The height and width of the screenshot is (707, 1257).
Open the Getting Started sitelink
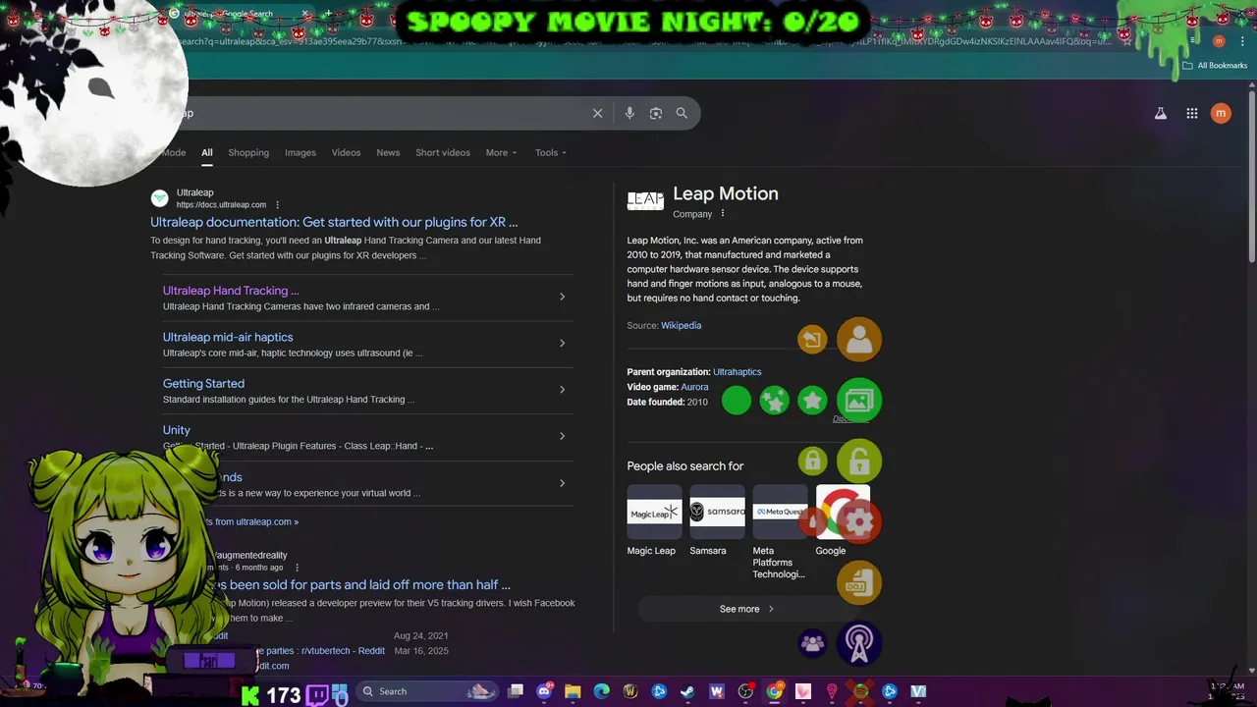[203, 384]
